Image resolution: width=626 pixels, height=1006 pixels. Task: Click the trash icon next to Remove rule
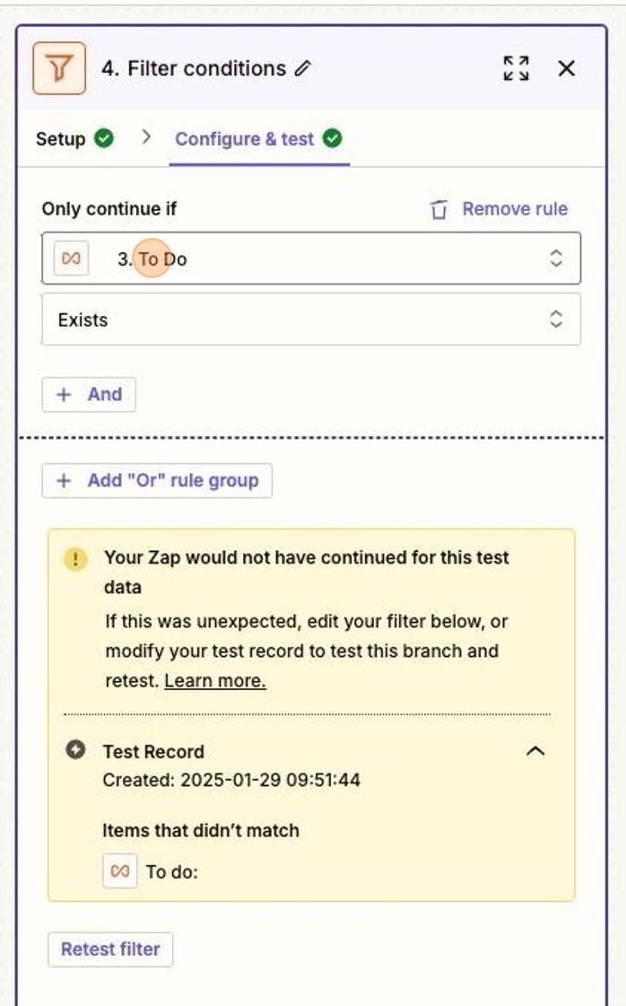(438, 208)
